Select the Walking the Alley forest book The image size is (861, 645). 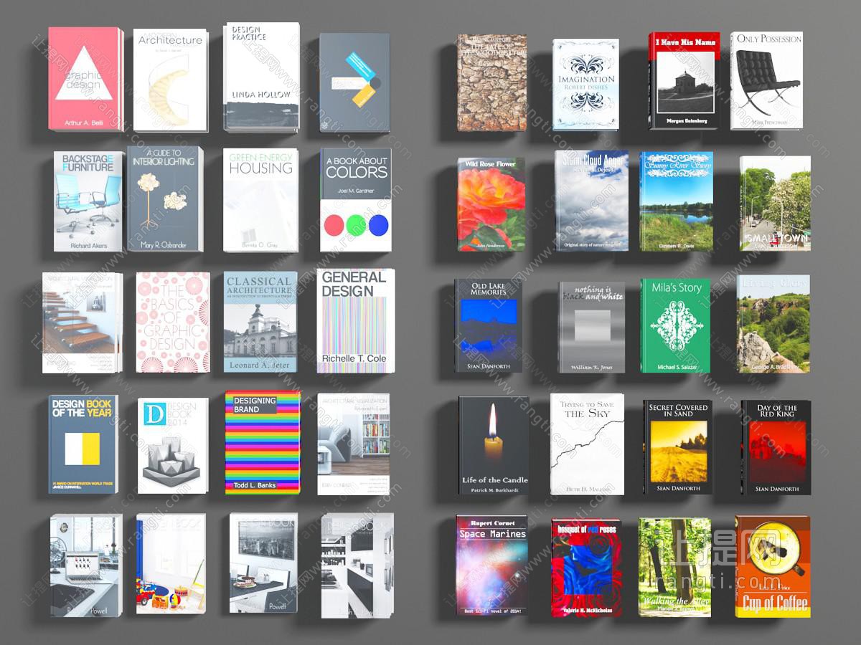click(675, 567)
